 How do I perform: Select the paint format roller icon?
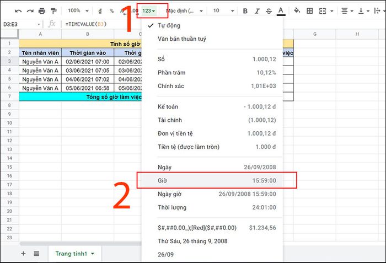pyautogui.click(x=53, y=11)
